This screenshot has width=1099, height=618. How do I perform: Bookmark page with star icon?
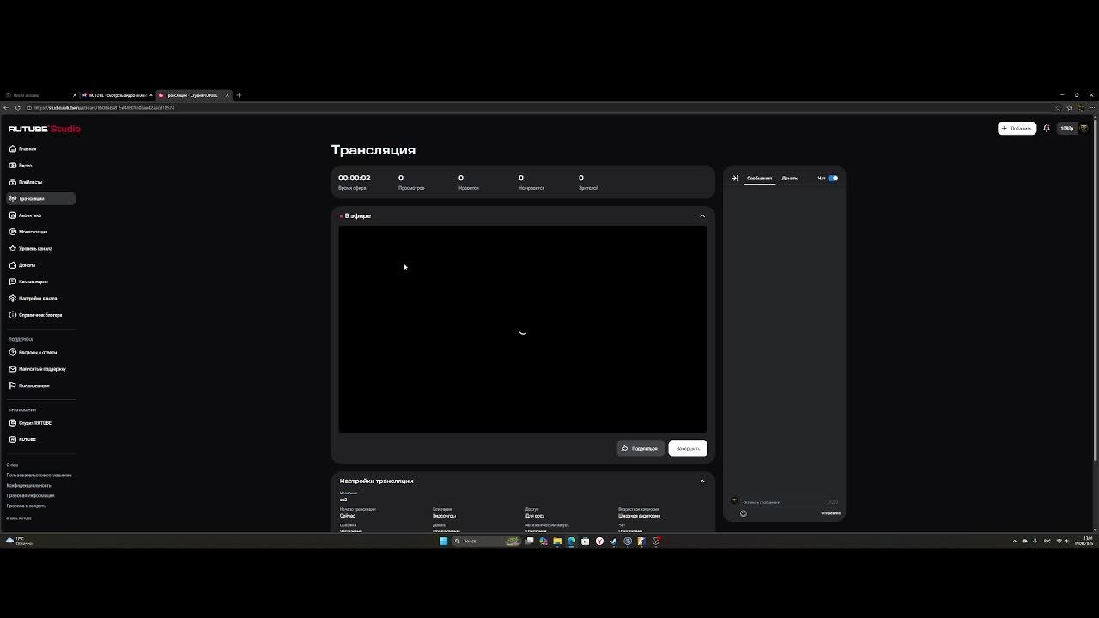1058,108
